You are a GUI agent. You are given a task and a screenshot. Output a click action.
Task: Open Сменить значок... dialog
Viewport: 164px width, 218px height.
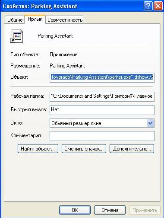point(84,149)
